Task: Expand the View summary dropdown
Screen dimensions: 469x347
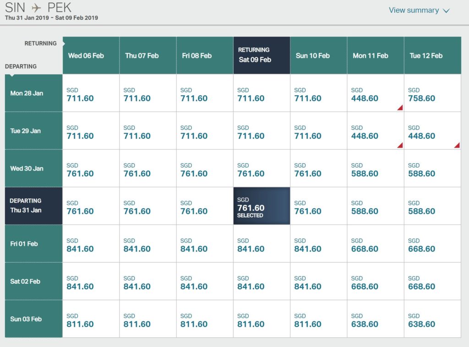Action: (419, 11)
